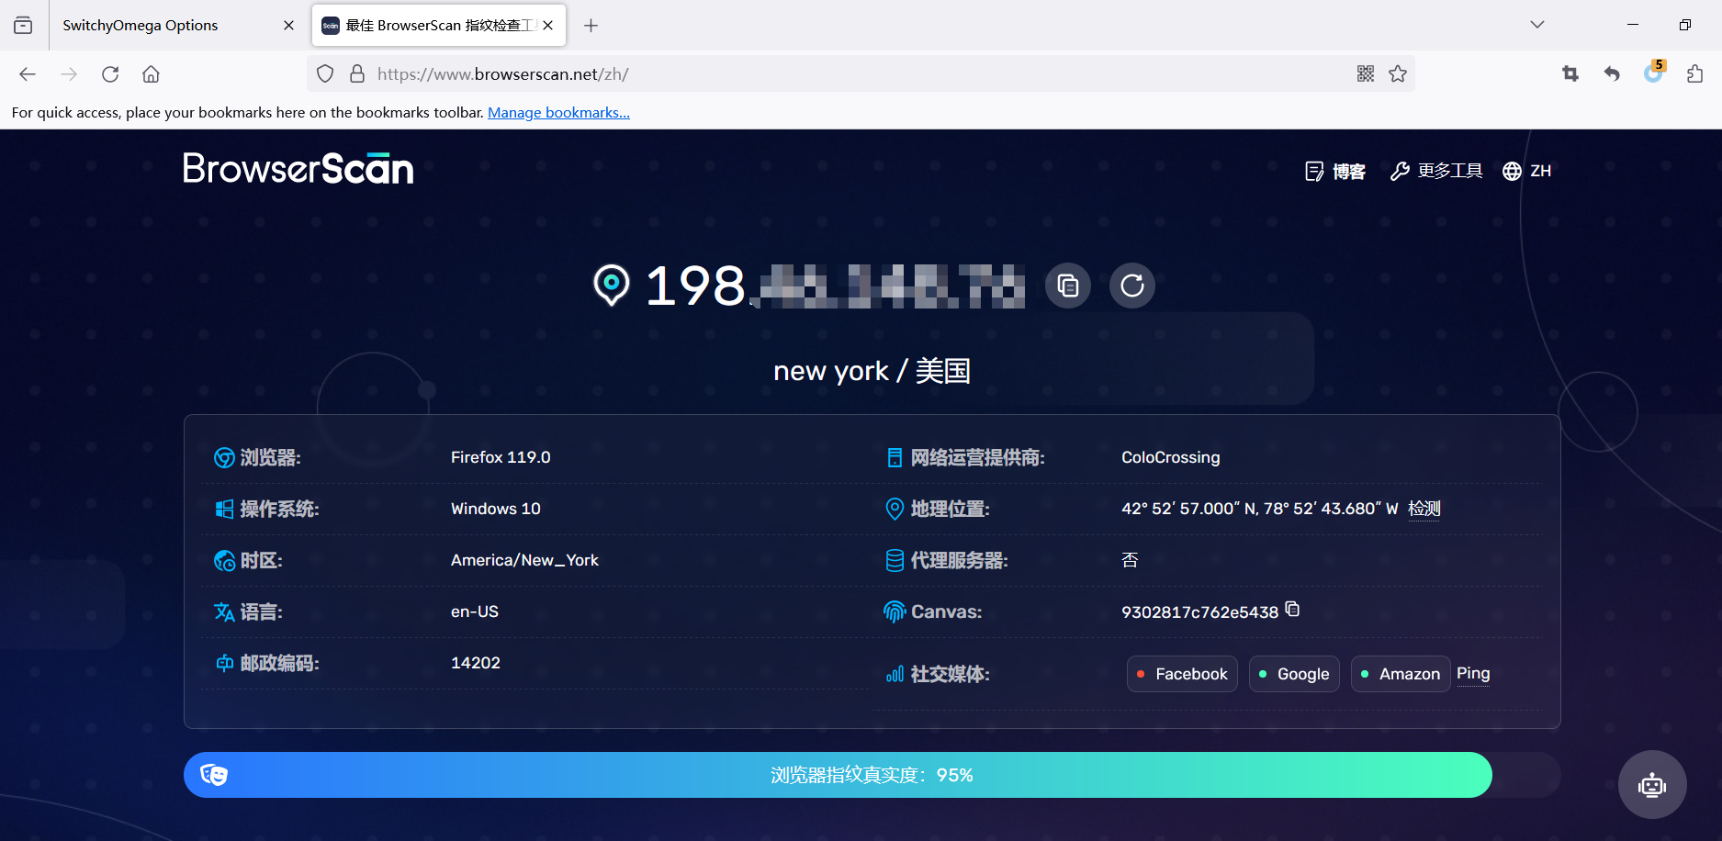The height and width of the screenshot is (841, 1722).
Task: Open the Firefox home page
Action: tap(151, 74)
